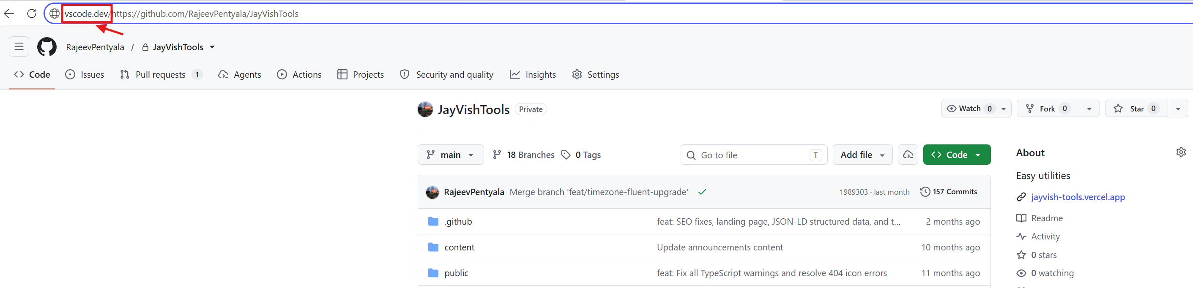Click the repository avatar next to JayVishTools title
1193x288 pixels.
click(425, 109)
